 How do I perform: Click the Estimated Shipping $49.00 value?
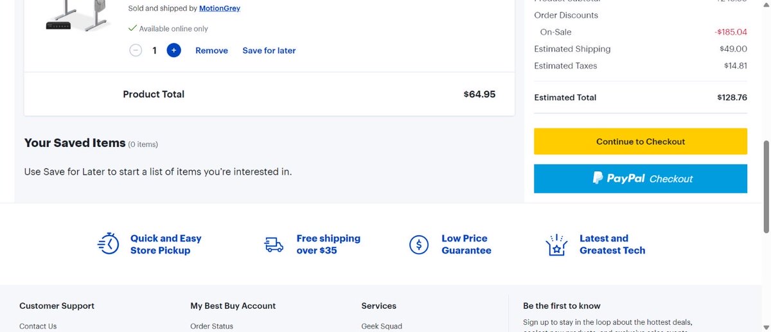[733, 49]
